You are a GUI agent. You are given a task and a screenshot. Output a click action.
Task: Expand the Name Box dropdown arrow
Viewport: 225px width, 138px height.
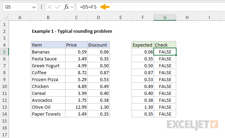pyautogui.click(x=34, y=7)
